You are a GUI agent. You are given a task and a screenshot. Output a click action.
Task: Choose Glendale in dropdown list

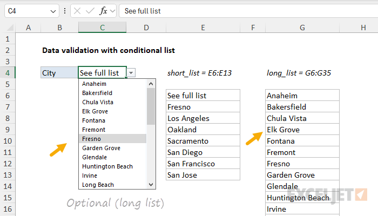coord(112,157)
